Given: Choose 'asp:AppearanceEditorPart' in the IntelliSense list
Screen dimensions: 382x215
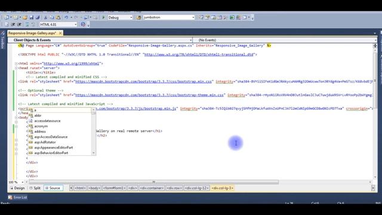Looking at the screenshot, I should (60, 148).
